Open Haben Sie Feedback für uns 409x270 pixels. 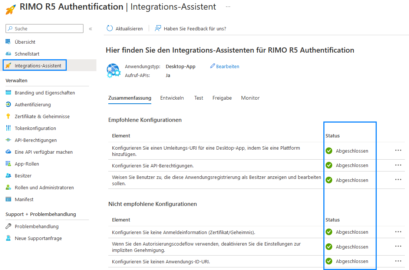pyautogui.click(x=191, y=29)
